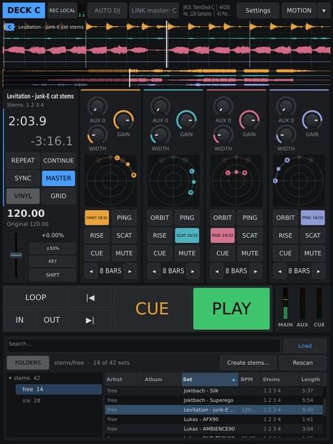Image resolution: width=333 pixels, height=444 pixels.
Task: Open the dropdown arrow next to MOTION
Action: click(324, 11)
